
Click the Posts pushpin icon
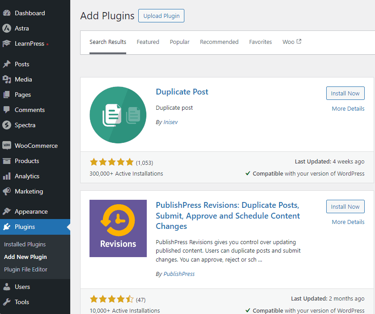[7, 64]
